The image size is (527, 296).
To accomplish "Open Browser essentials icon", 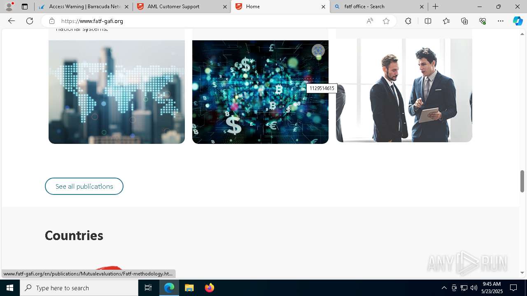I will [x=483, y=21].
